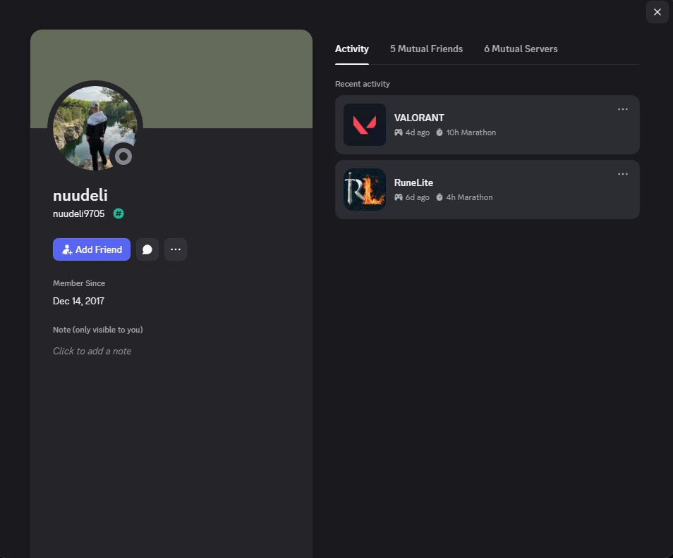Click the green hashtag badge beside username

[119, 213]
